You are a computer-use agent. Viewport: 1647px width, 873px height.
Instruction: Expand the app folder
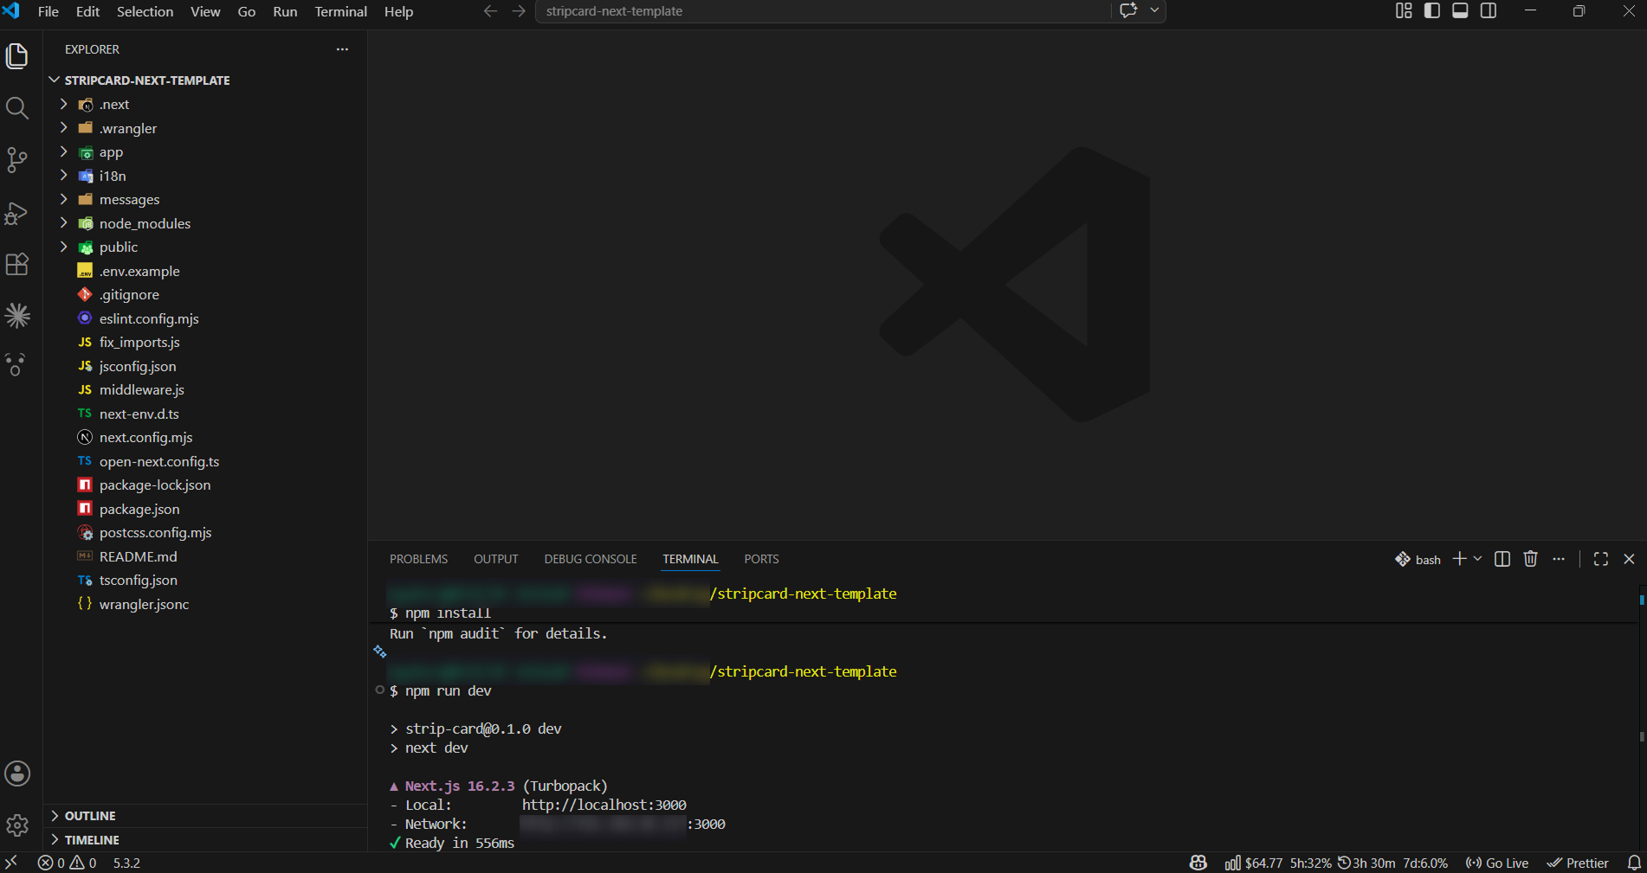(63, 151)
